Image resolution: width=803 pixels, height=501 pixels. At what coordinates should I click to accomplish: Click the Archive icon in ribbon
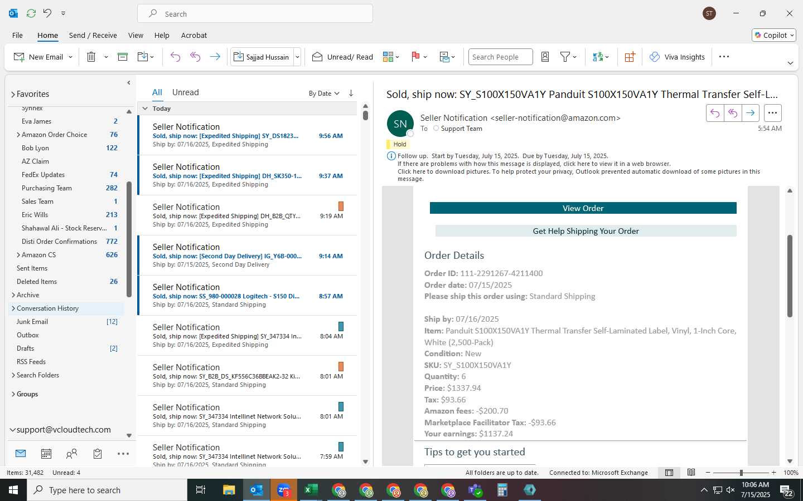[x=123, y=57]
